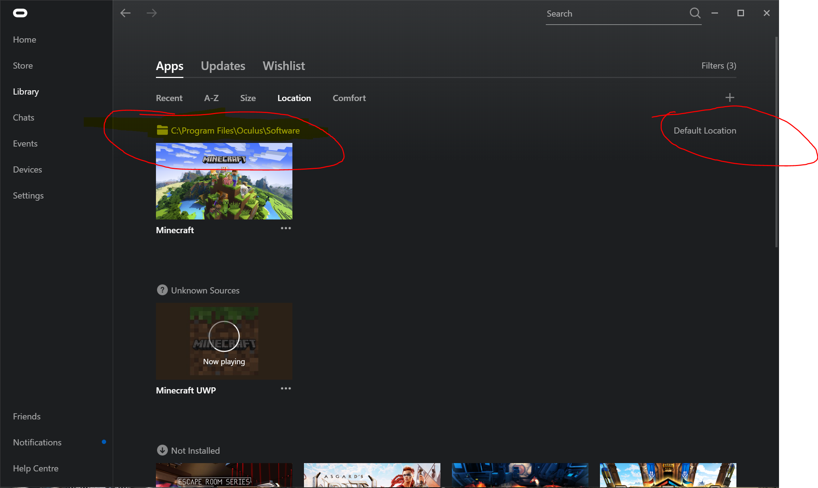Click the Oculus logo icon
Screen dimensions: 818x488
click(x=20, y=13)
